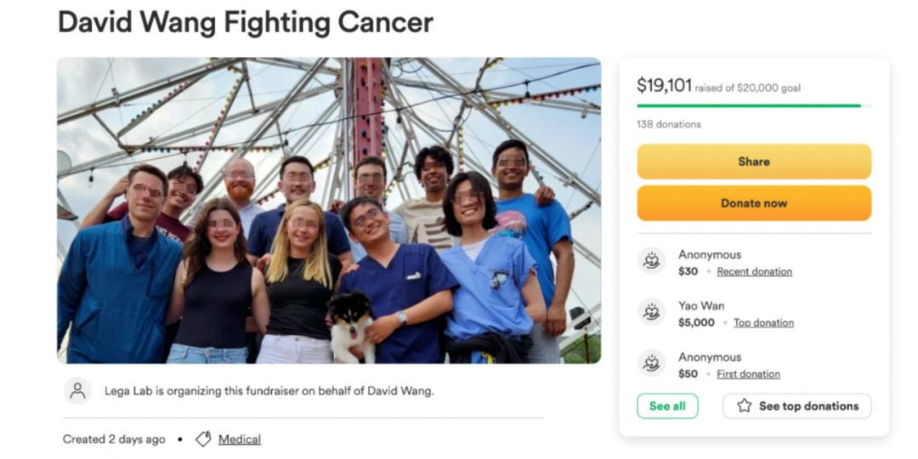This screenshot has width=918, height=459.
Task: Click the donor icon for the $50 donation
Action: coord(652,363)
